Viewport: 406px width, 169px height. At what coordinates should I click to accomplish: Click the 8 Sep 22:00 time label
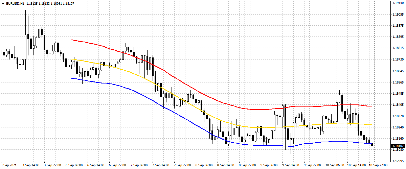[248, 166]
